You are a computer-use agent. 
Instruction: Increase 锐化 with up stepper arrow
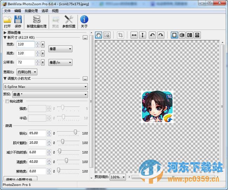[49, 132]
